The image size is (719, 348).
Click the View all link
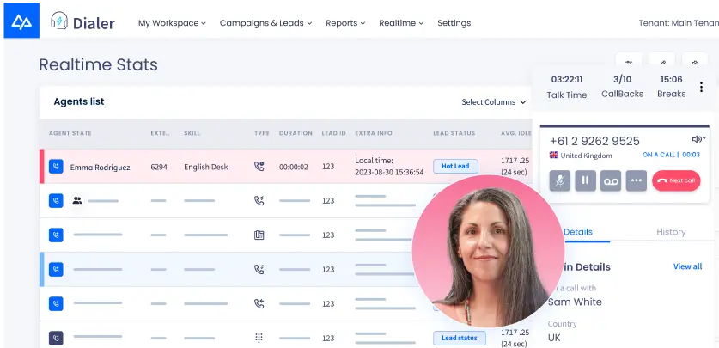point(687,266)
